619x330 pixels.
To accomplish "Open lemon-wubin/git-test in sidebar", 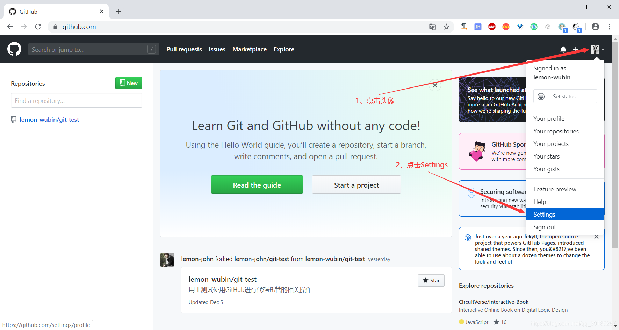I will 49,120.
